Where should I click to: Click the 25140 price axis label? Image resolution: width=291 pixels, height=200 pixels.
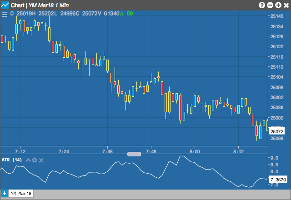point(277,16)
